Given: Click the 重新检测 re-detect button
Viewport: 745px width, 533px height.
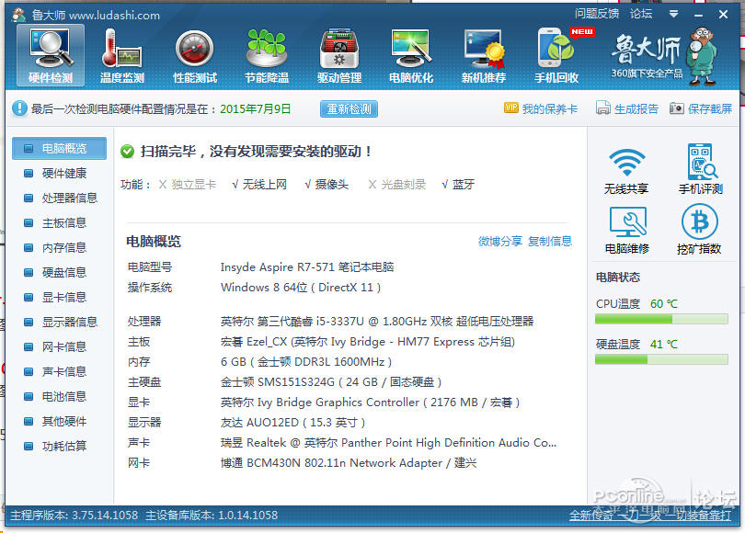Looking at the screenshot, I should (349, 108).
